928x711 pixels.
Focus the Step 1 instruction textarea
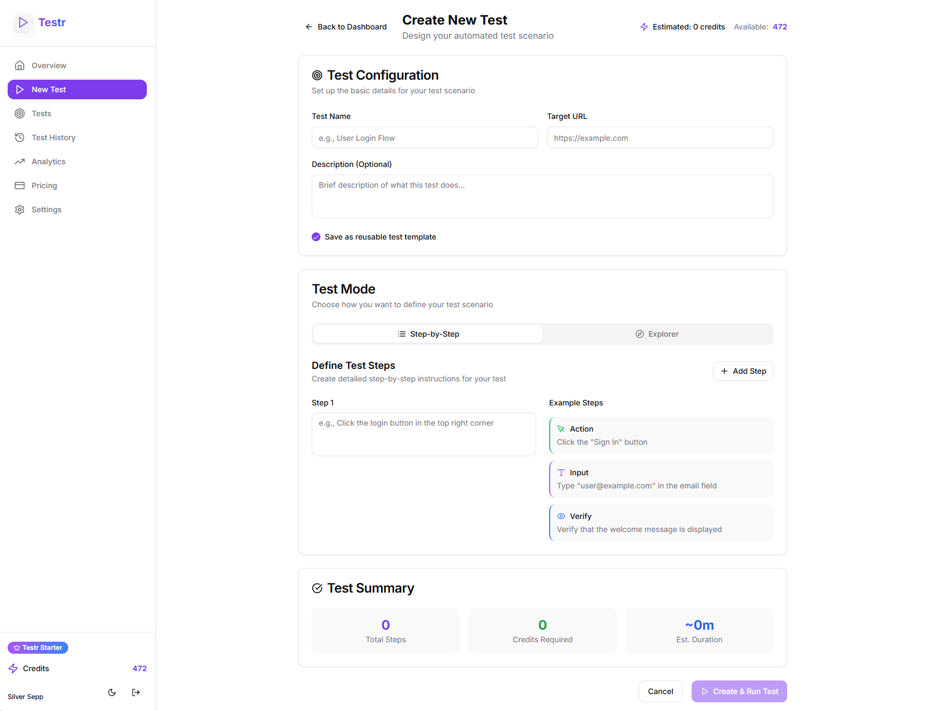pos(424,434)
